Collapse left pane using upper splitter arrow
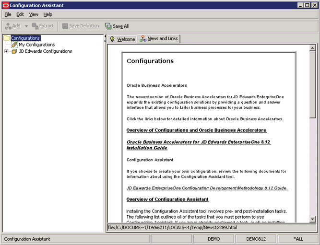320x245 pixels. [105, 36]
